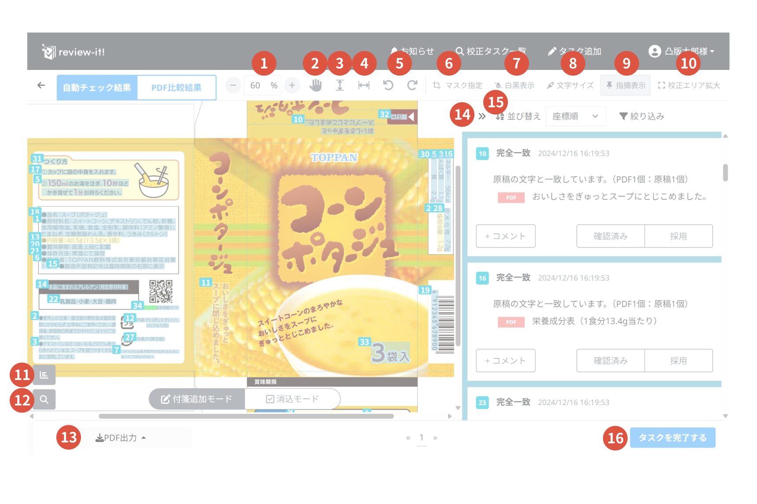
Task: Switch to the PDF比較結果 tab
Action: [x=176, y=88]
